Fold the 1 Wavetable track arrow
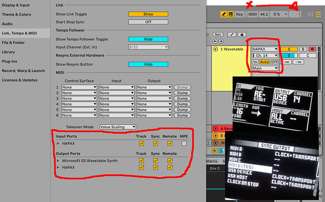Viewport: 325px width, 202px height. pyautogui.click(x=215, y=49)
